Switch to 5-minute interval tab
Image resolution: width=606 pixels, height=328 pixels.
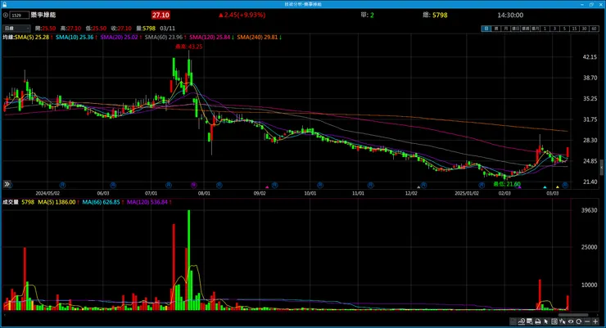pos(564,29)
